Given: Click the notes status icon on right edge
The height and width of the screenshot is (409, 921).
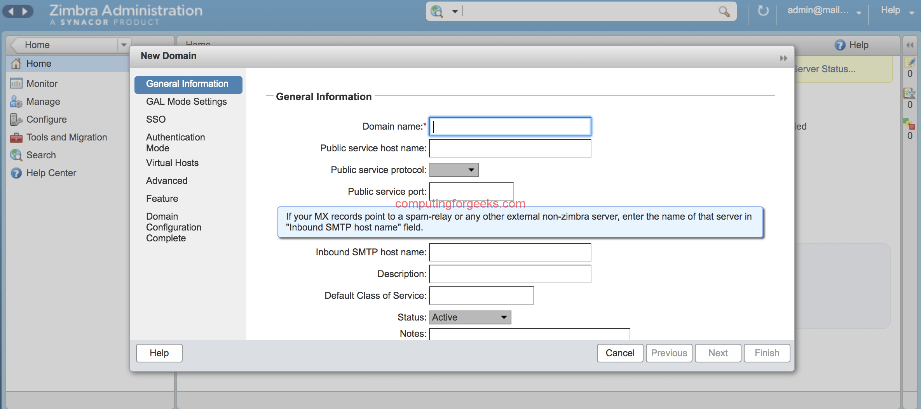Looking at the screenshot, I should [x=910, y=62].
